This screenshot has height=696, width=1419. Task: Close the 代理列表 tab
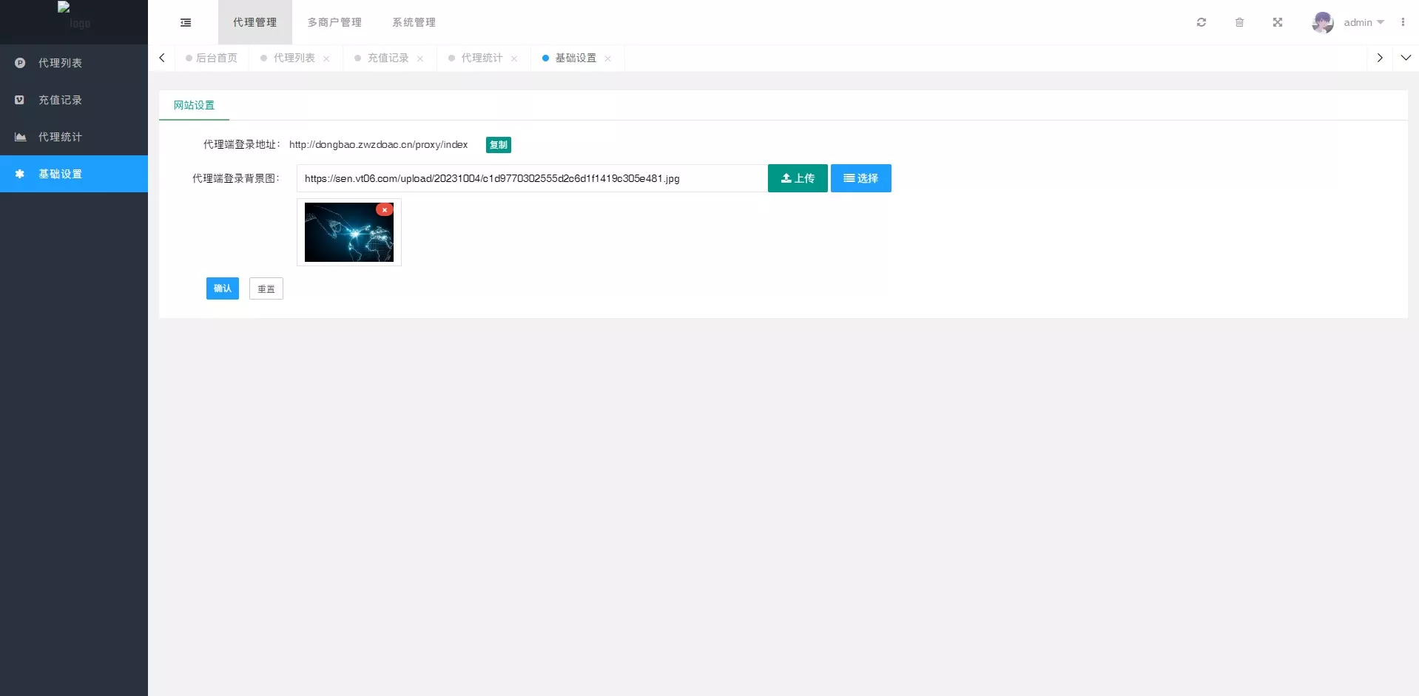tap(326, 58)
